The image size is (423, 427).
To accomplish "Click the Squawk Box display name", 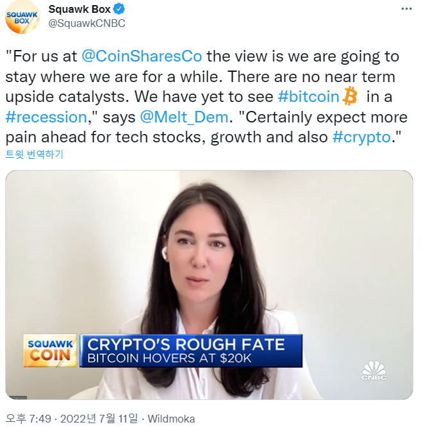I will pyautogui.click(x=79, y=9).
